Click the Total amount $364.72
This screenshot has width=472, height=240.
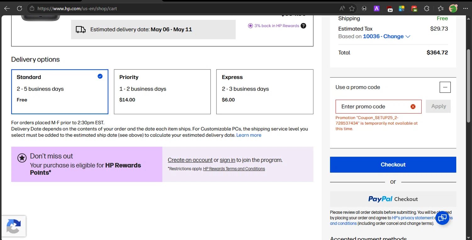pyautogui.click(x=437, y=53)
